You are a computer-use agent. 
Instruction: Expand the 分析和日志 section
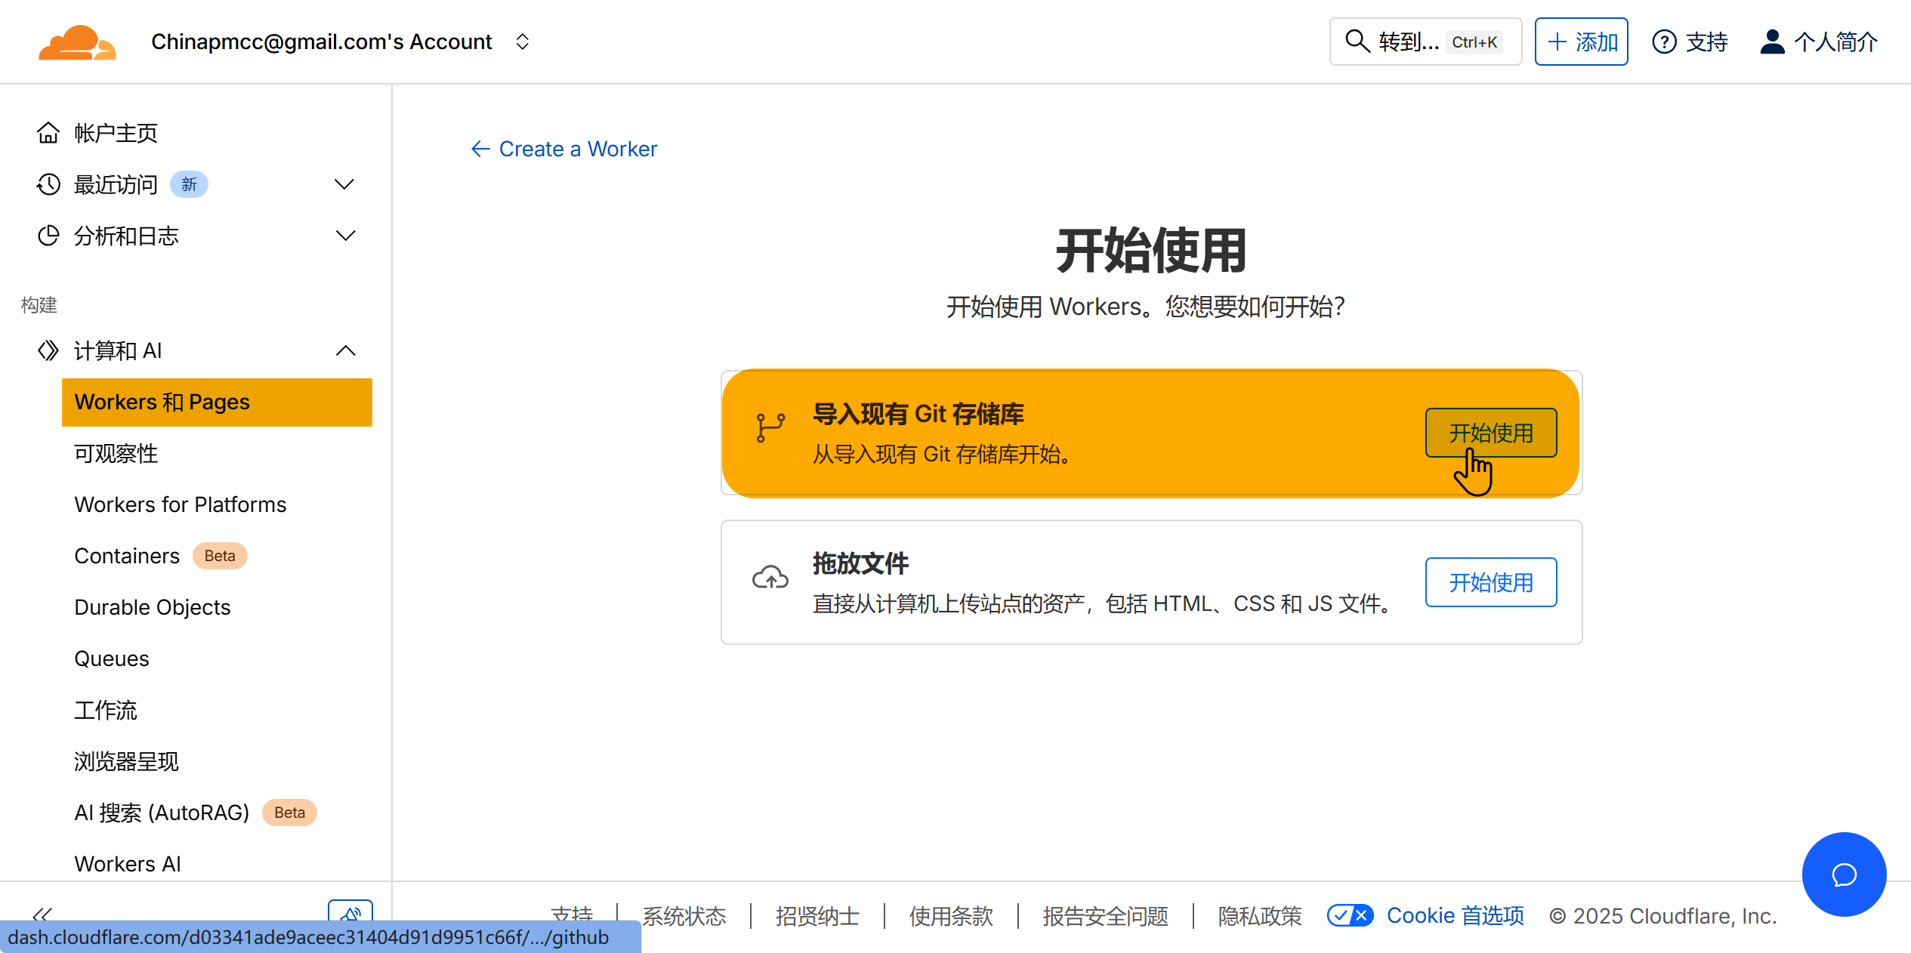coord(344,236)
